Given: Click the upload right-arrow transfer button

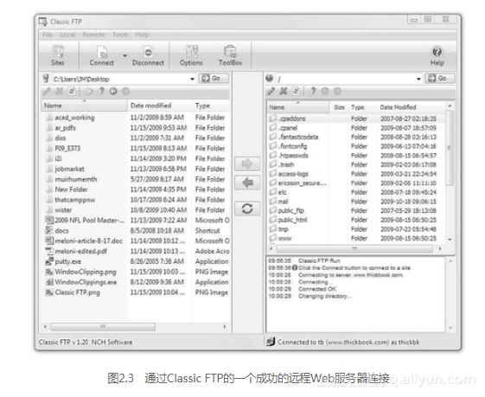Looking at the screenshot, I should (247, 163).
